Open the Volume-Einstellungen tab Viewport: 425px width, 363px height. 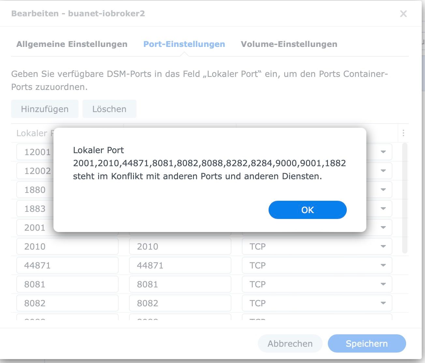289,44
